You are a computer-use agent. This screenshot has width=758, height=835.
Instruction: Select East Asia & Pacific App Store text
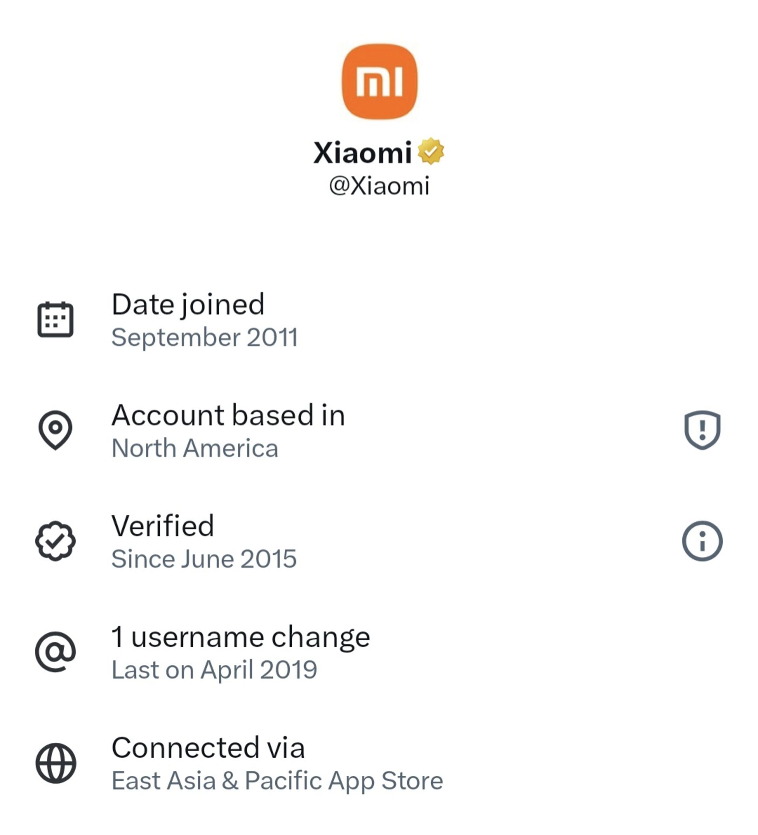point(277,781)
